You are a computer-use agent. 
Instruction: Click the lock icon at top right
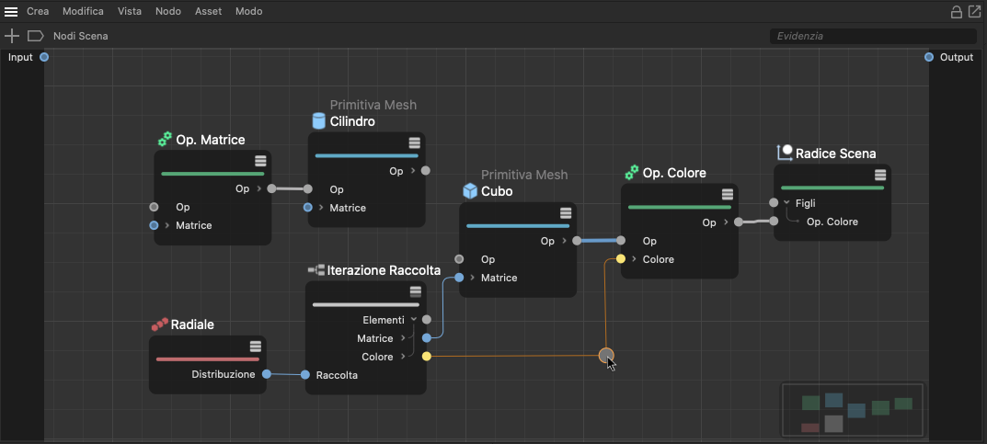(x=956, y=11)
